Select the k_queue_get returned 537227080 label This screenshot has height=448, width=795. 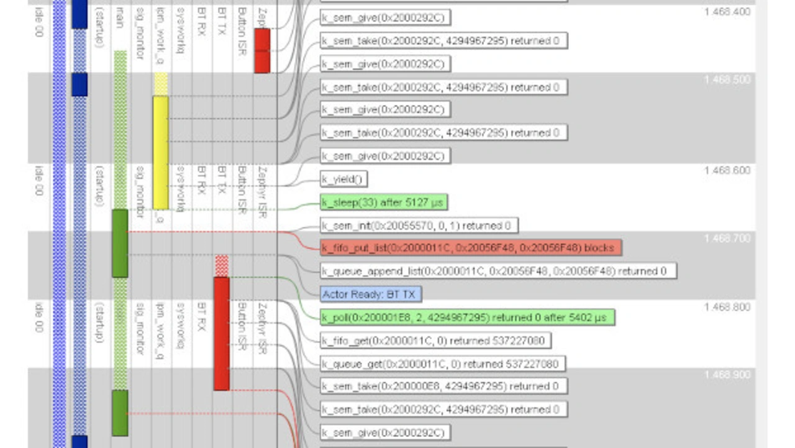(442, 363)
